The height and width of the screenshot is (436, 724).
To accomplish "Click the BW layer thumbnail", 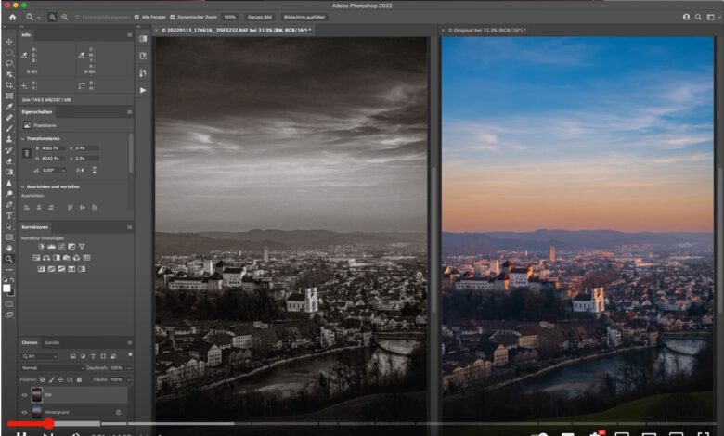I will point(37,393).
